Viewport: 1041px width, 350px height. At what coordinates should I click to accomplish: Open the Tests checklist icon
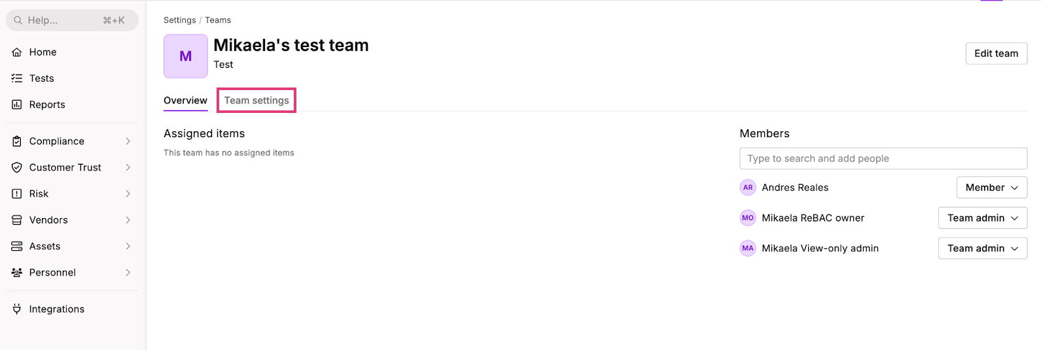pos(17,78)
